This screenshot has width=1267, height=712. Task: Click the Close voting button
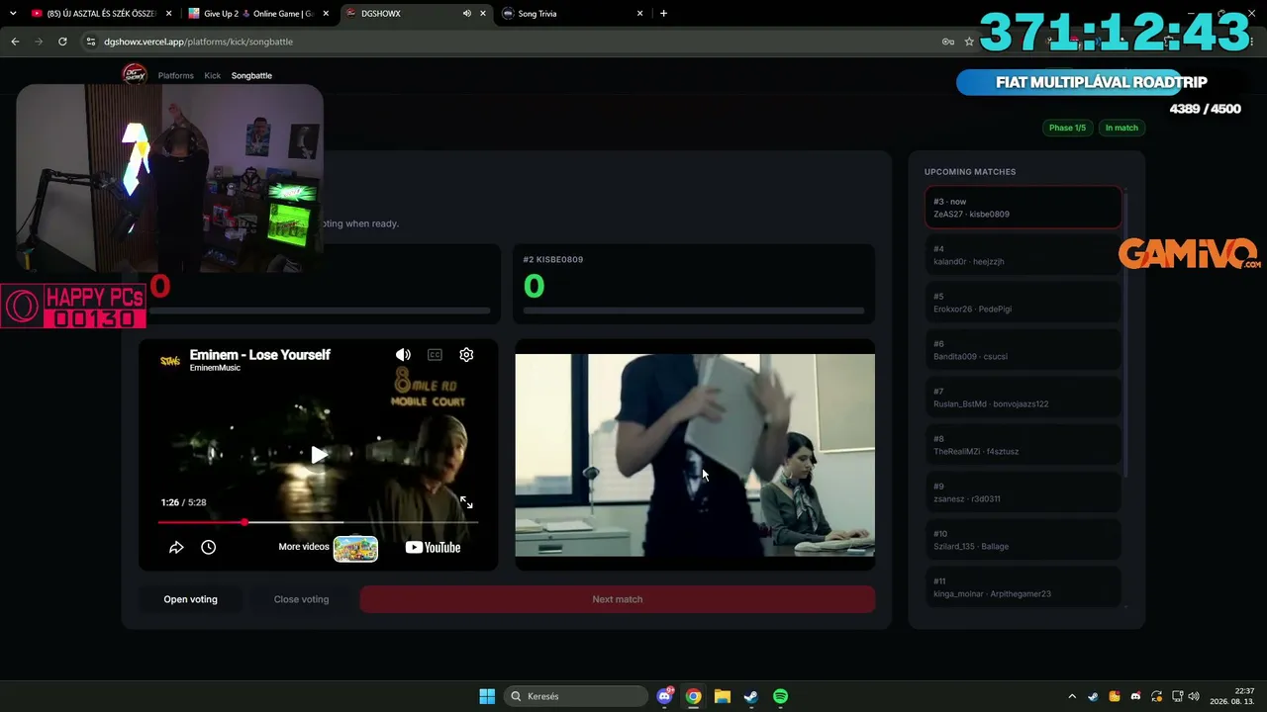pyautogui.click(x=301, y=599)
